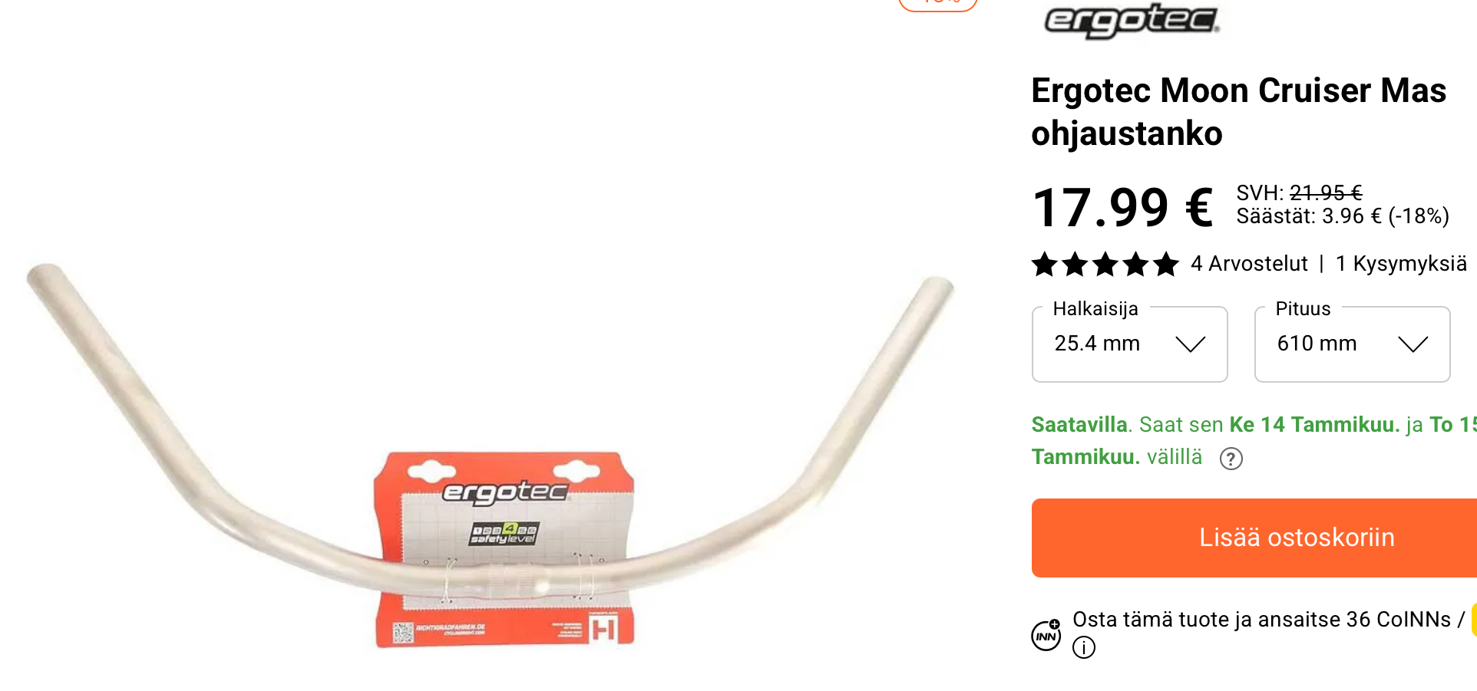Click the chevron arrow in Pituus selector
1477x691 pixels.
click(1413, 344)
